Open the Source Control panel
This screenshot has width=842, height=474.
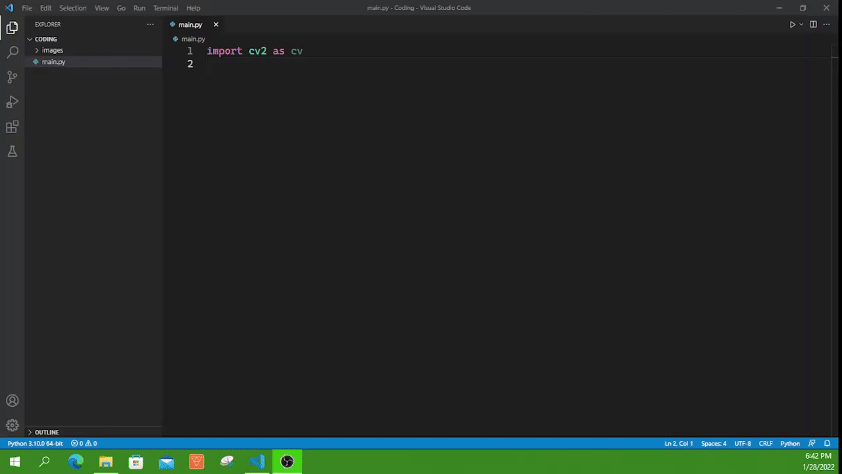[12, 77]
